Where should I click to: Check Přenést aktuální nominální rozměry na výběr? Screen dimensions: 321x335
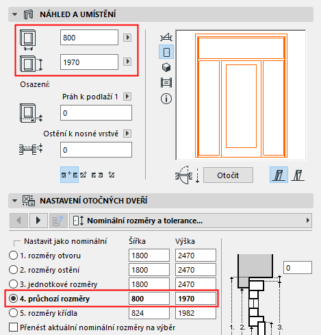14,327
